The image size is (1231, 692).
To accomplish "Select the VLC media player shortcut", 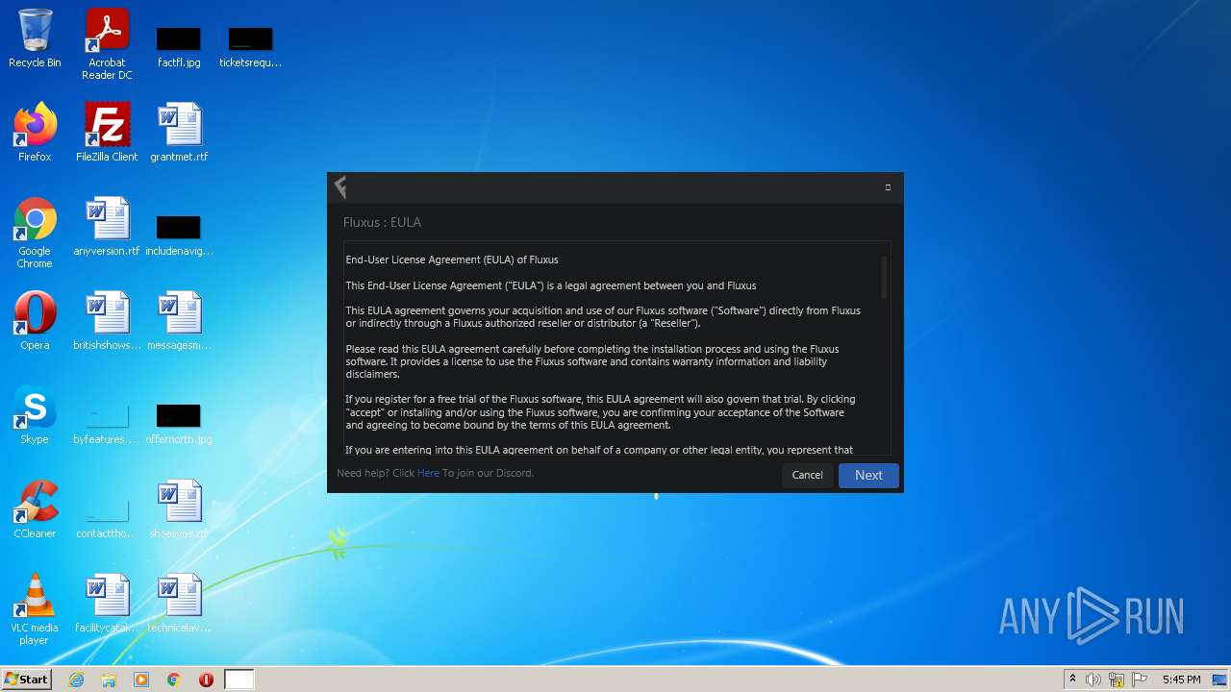I will pyautogui.click(x=35, y=609).
